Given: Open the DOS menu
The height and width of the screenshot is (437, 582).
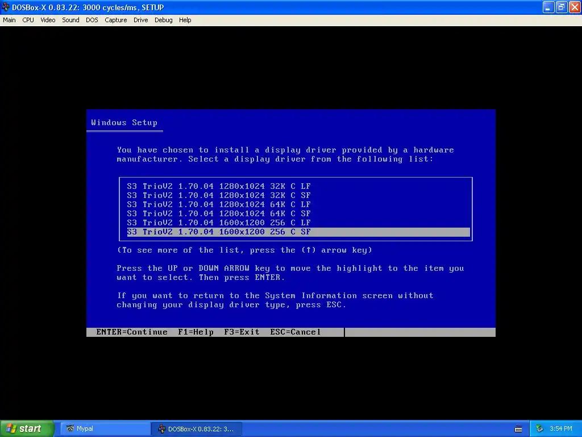Looking at the screenshot, I should coord(92,20).
